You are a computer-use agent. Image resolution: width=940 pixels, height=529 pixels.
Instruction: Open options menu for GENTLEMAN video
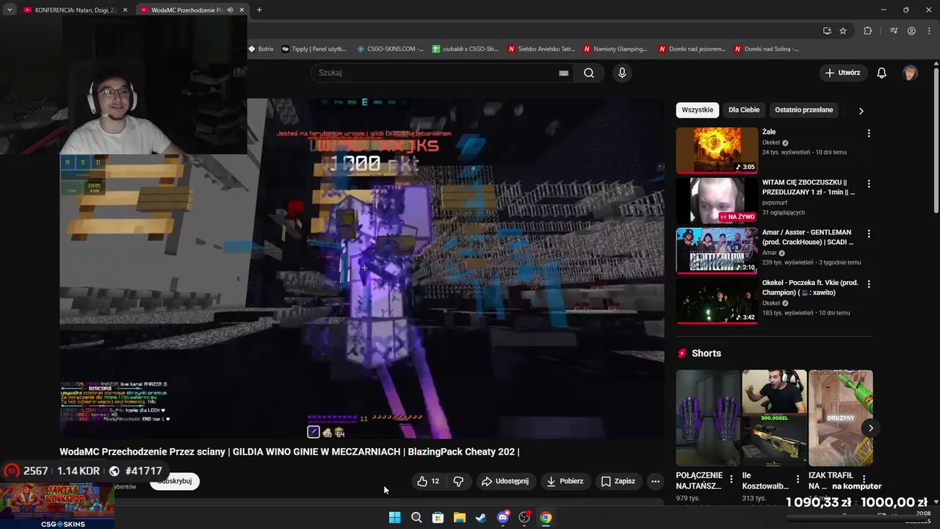pos(869,234)
